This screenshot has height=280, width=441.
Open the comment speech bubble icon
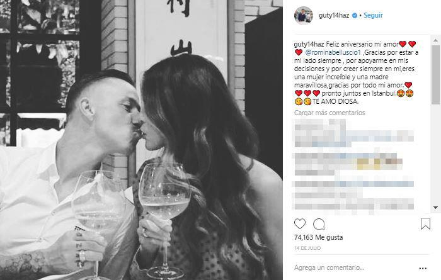point(319,224)
